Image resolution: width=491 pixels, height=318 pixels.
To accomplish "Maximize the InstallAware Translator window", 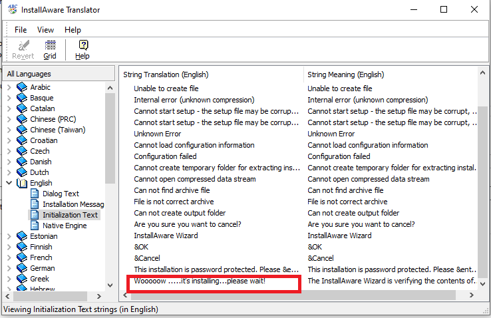I will pyautogui.click(x=444, y=9).
